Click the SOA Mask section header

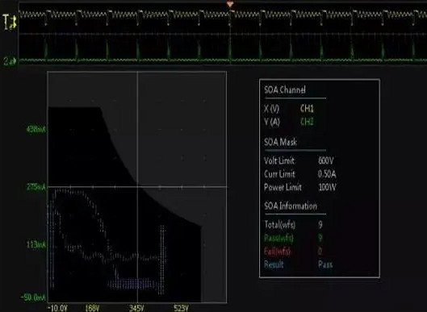pyautogui.click(x=280, y=142)
